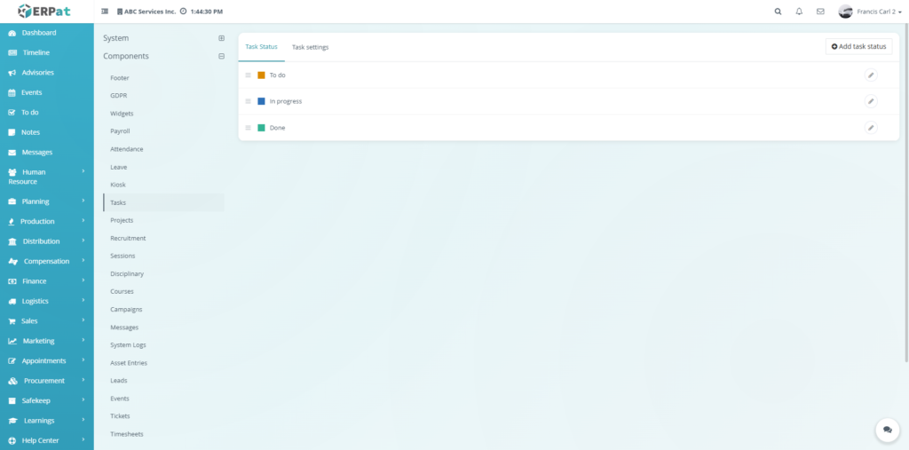Switch to the Task settings tab

[x=310, y=47]
